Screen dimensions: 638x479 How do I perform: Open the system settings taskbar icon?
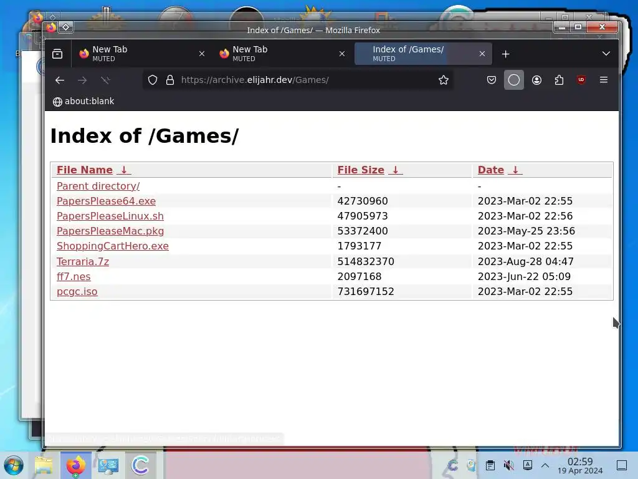(108, 465)
